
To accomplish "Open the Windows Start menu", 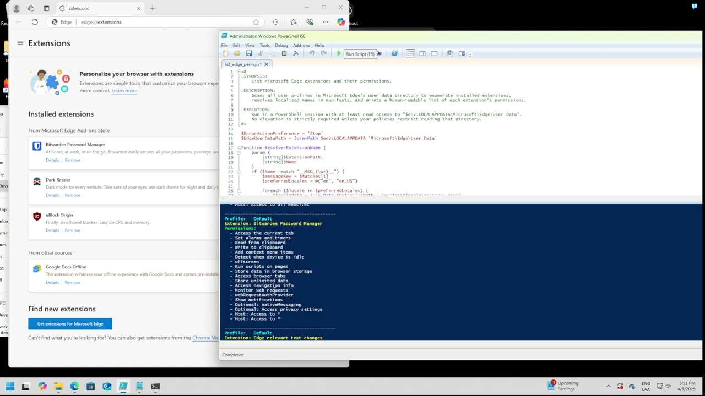I will [x=10, y=387].
